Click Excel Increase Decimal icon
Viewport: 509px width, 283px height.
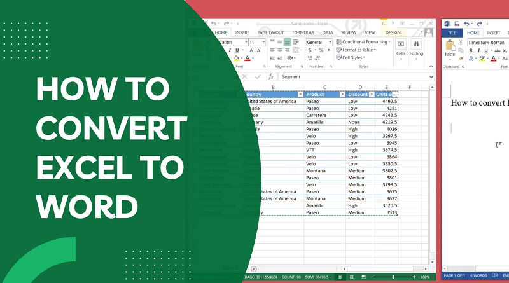pos(310,58)
